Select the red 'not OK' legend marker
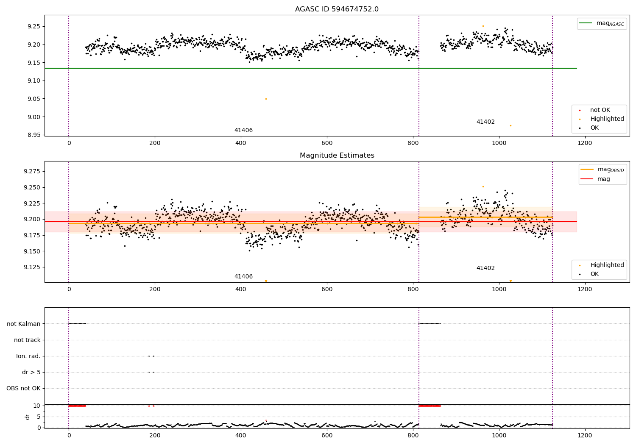636x445 pixels. point(580,110)
